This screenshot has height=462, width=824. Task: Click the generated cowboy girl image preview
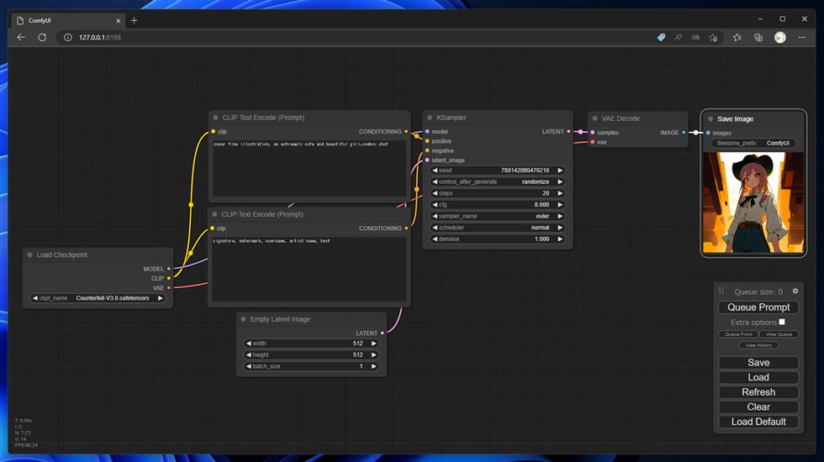click(753, 202)
